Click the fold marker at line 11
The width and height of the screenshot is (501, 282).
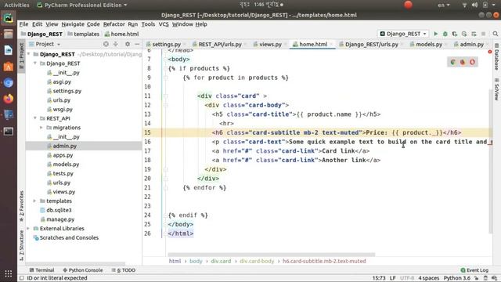click(x=165, y=96)
